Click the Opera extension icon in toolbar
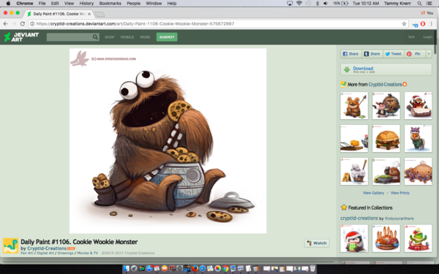 point(423,24)
